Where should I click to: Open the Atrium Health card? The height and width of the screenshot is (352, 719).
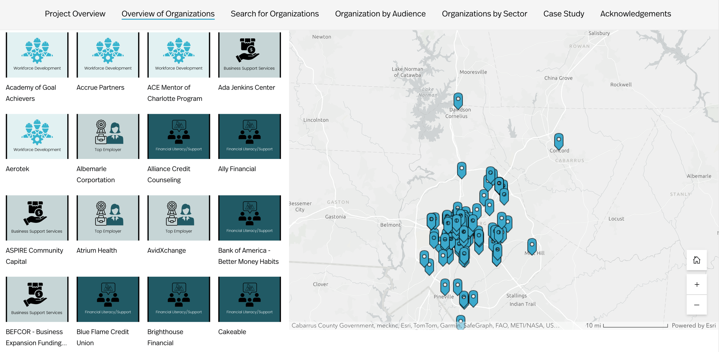point(108,218)
